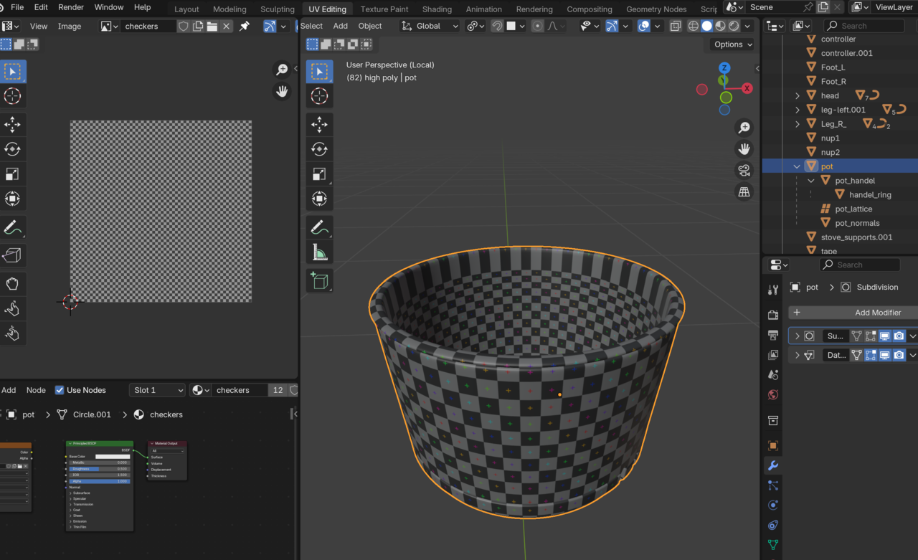Select the Pinch tool in UV editor
The height and width of the screenshot is (560, 918).
point(12,333)
